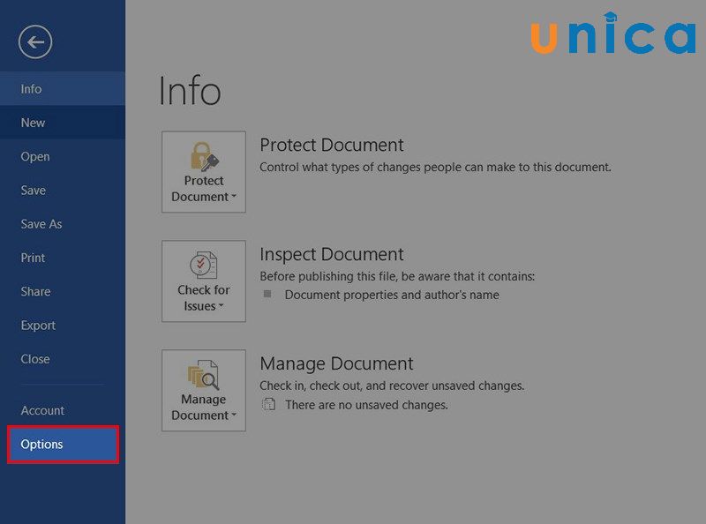Select Export from the sidebar
This screenshot has width=706, height=524.
pyautogui.click(x=39, y=326)
